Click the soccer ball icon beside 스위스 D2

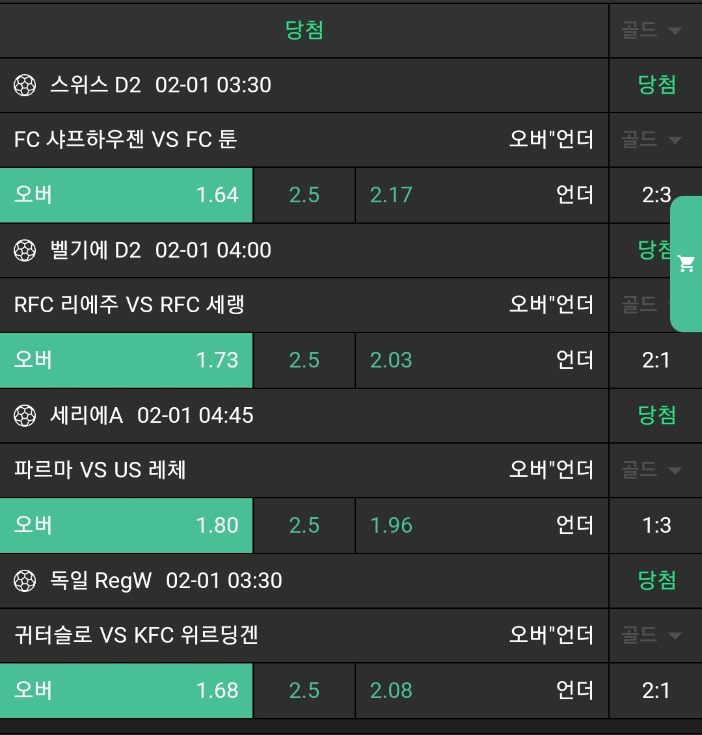(25, 85)
